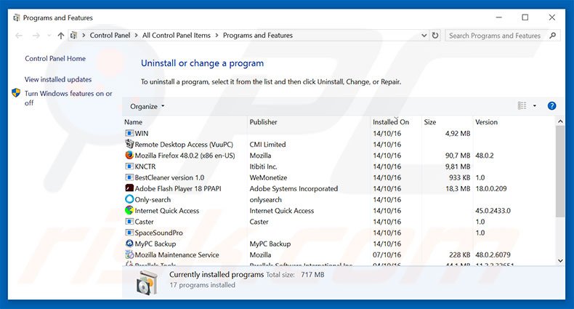Screen dimensions: 574x309
Task: Select the KNCTR program icon
Action: click(x=129, y=166)
